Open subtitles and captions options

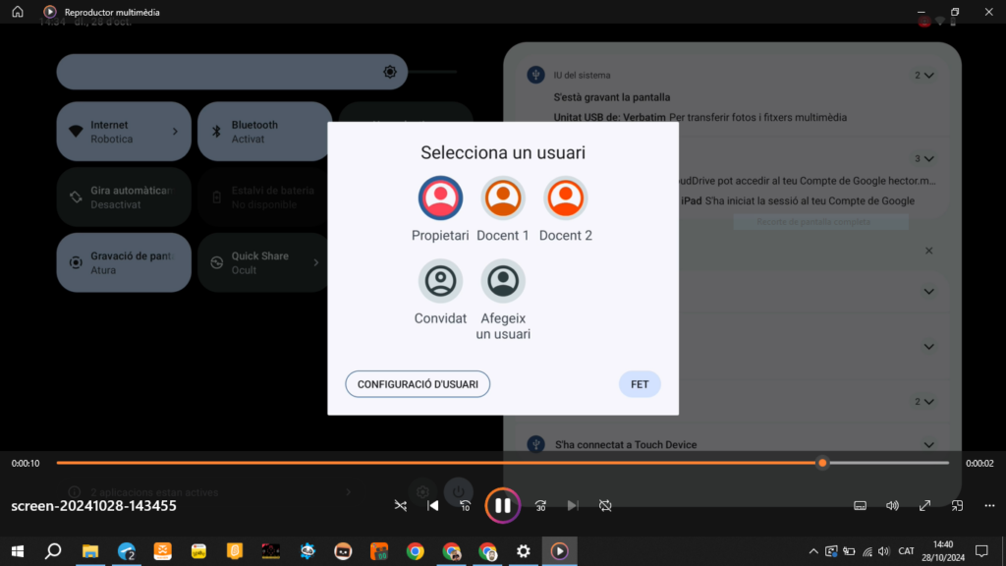pyautogui.click(x=860, y=505)
